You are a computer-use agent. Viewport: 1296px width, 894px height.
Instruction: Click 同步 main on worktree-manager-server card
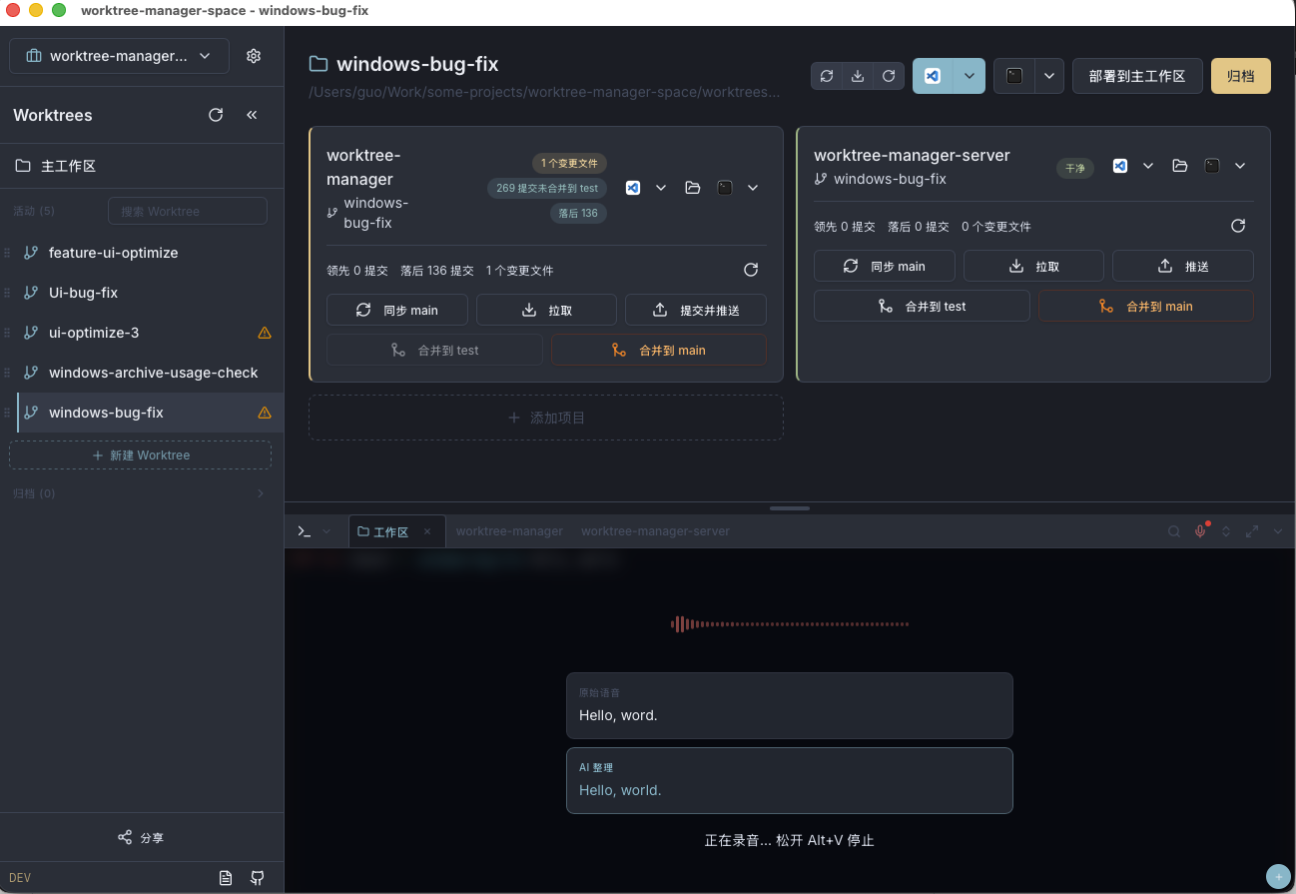[x=885, y=266]
